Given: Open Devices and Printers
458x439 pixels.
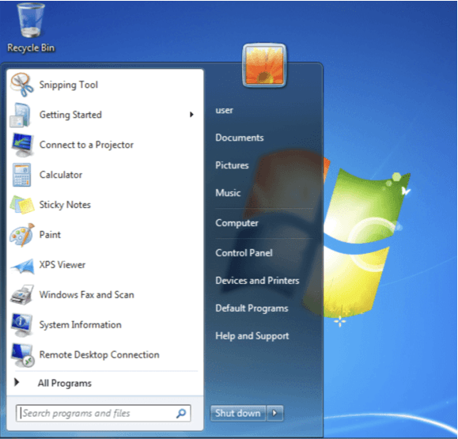Looking at the screenshot, I should 257,280.
